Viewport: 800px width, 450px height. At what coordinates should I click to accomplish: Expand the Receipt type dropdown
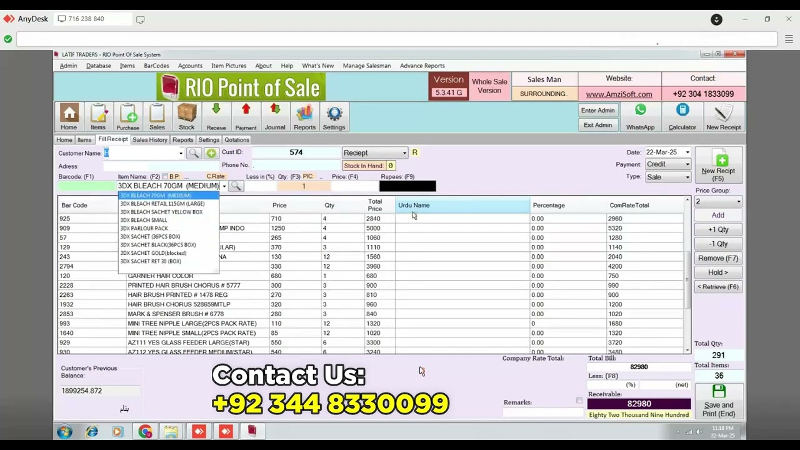pyautogui.click(x=404, y=152)
